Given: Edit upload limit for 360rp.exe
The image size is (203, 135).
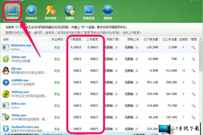Looking at the screenshot, I should point(137,117).
